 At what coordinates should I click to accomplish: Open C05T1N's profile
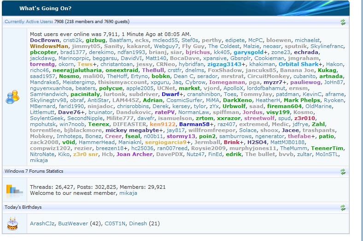tap(115, 223)
